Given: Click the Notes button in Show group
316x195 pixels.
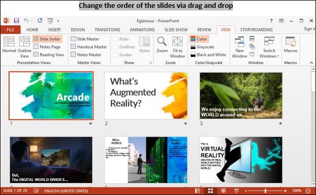Looking at the screenshot, I should click(x=144, y=45).
